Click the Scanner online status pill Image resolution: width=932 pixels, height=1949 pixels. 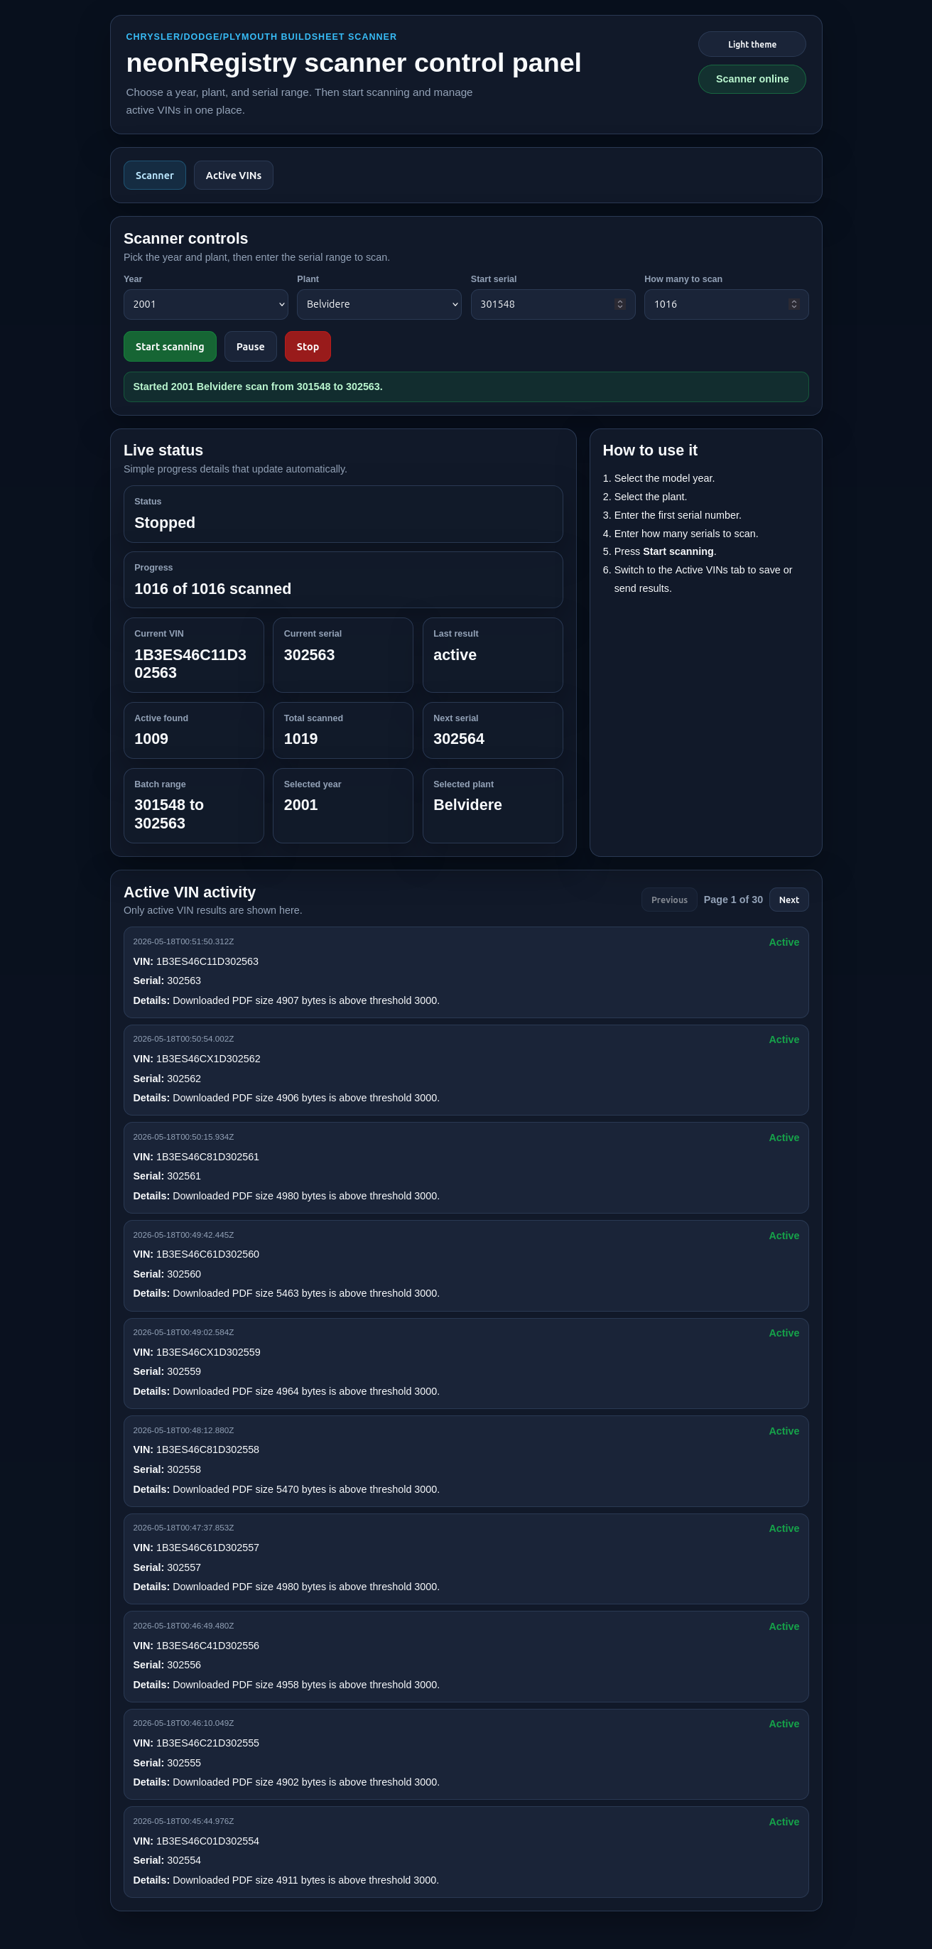[x=751, y=79]
